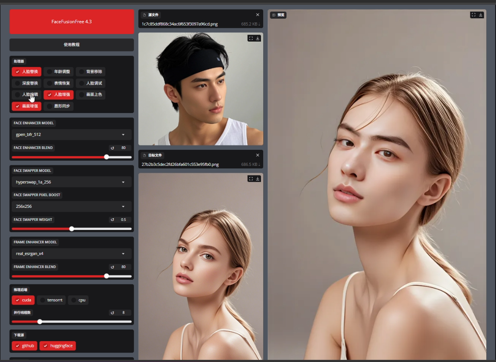This screenshot has height=362, width=496.
Task: Remove the 目标文件 uploaded file
Action: [258, 155]
